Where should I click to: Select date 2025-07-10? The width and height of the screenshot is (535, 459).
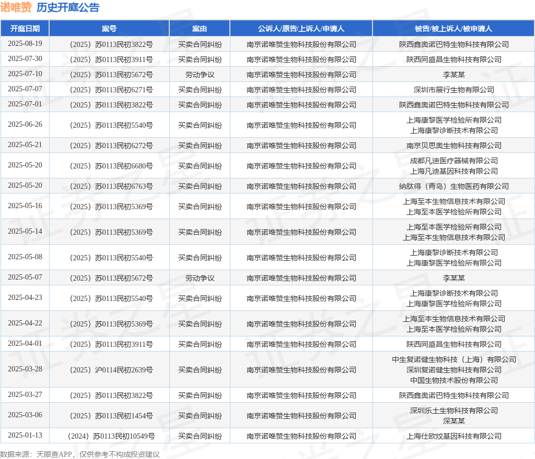[x=25, y=74]
